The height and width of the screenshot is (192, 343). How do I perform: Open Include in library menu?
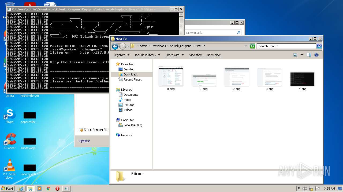[147, 55]
